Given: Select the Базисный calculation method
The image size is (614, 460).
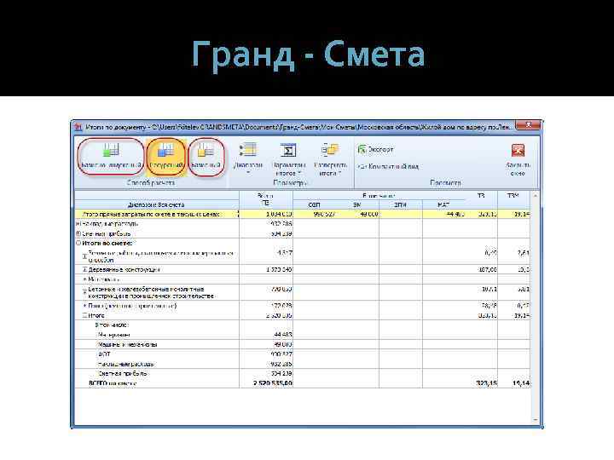Looking at the screenshot, I should click(x=206, y=157).
